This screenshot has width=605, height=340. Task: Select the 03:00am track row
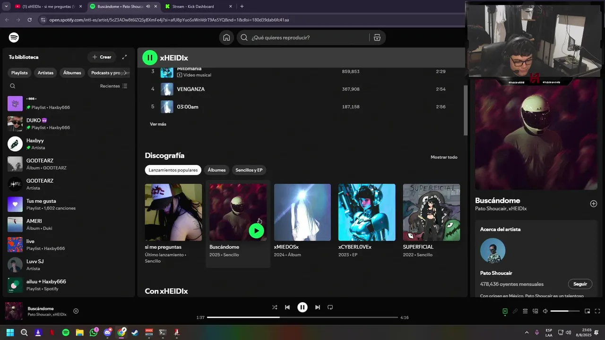pos(301,107)
